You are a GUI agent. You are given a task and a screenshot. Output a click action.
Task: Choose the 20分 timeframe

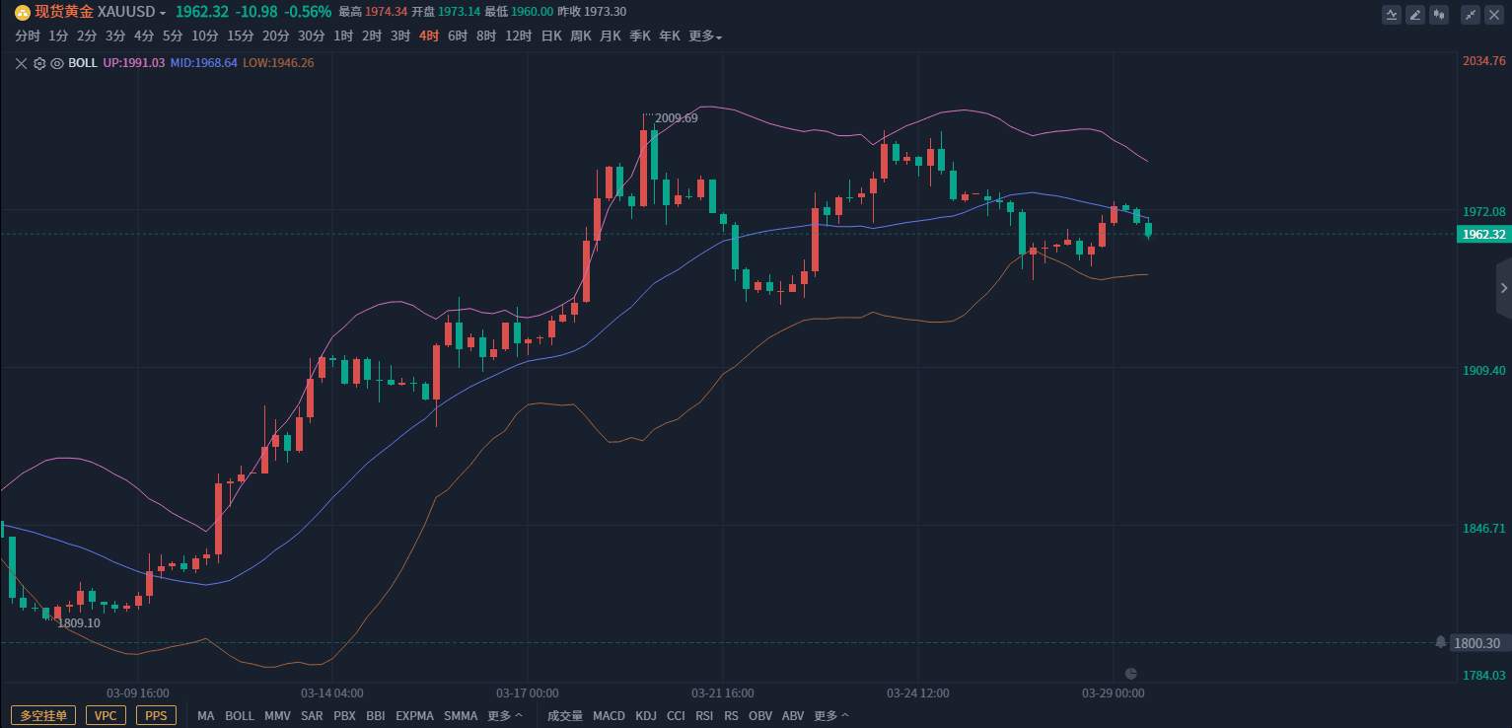[276, 36]
